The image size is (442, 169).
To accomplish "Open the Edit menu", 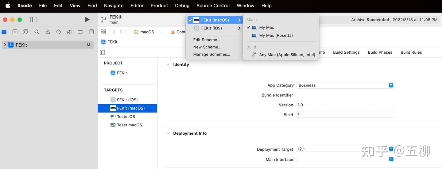I will (x=58, y=6).
